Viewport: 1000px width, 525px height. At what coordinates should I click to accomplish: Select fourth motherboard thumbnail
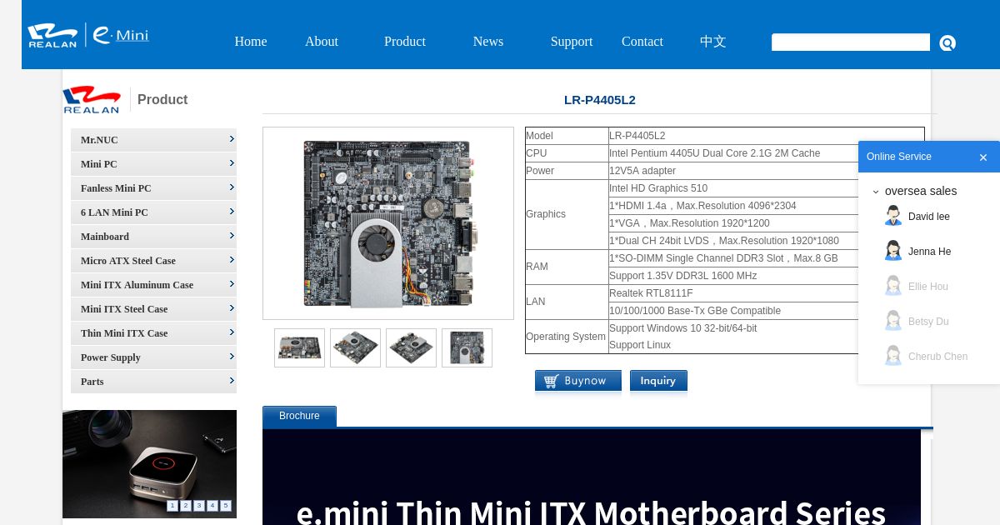tap(467, 347)
